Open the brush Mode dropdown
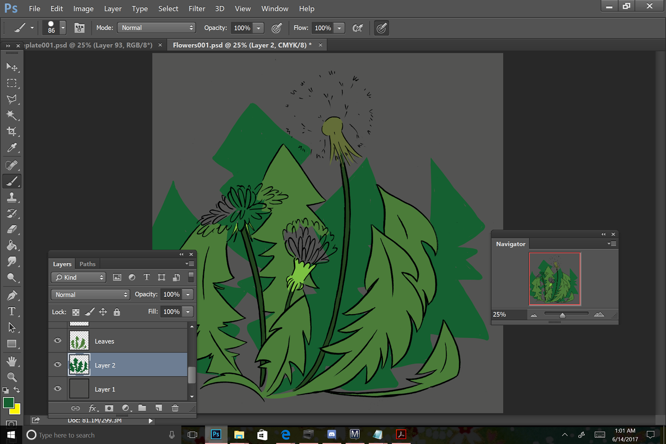Image resolution: width=666 pixels, height=444 pixels. click(x=157, y=28)
